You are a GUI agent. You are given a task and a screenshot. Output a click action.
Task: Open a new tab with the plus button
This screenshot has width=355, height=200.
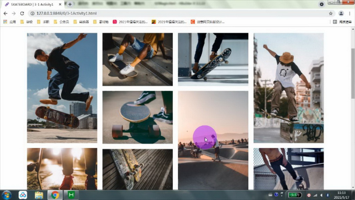69,5
